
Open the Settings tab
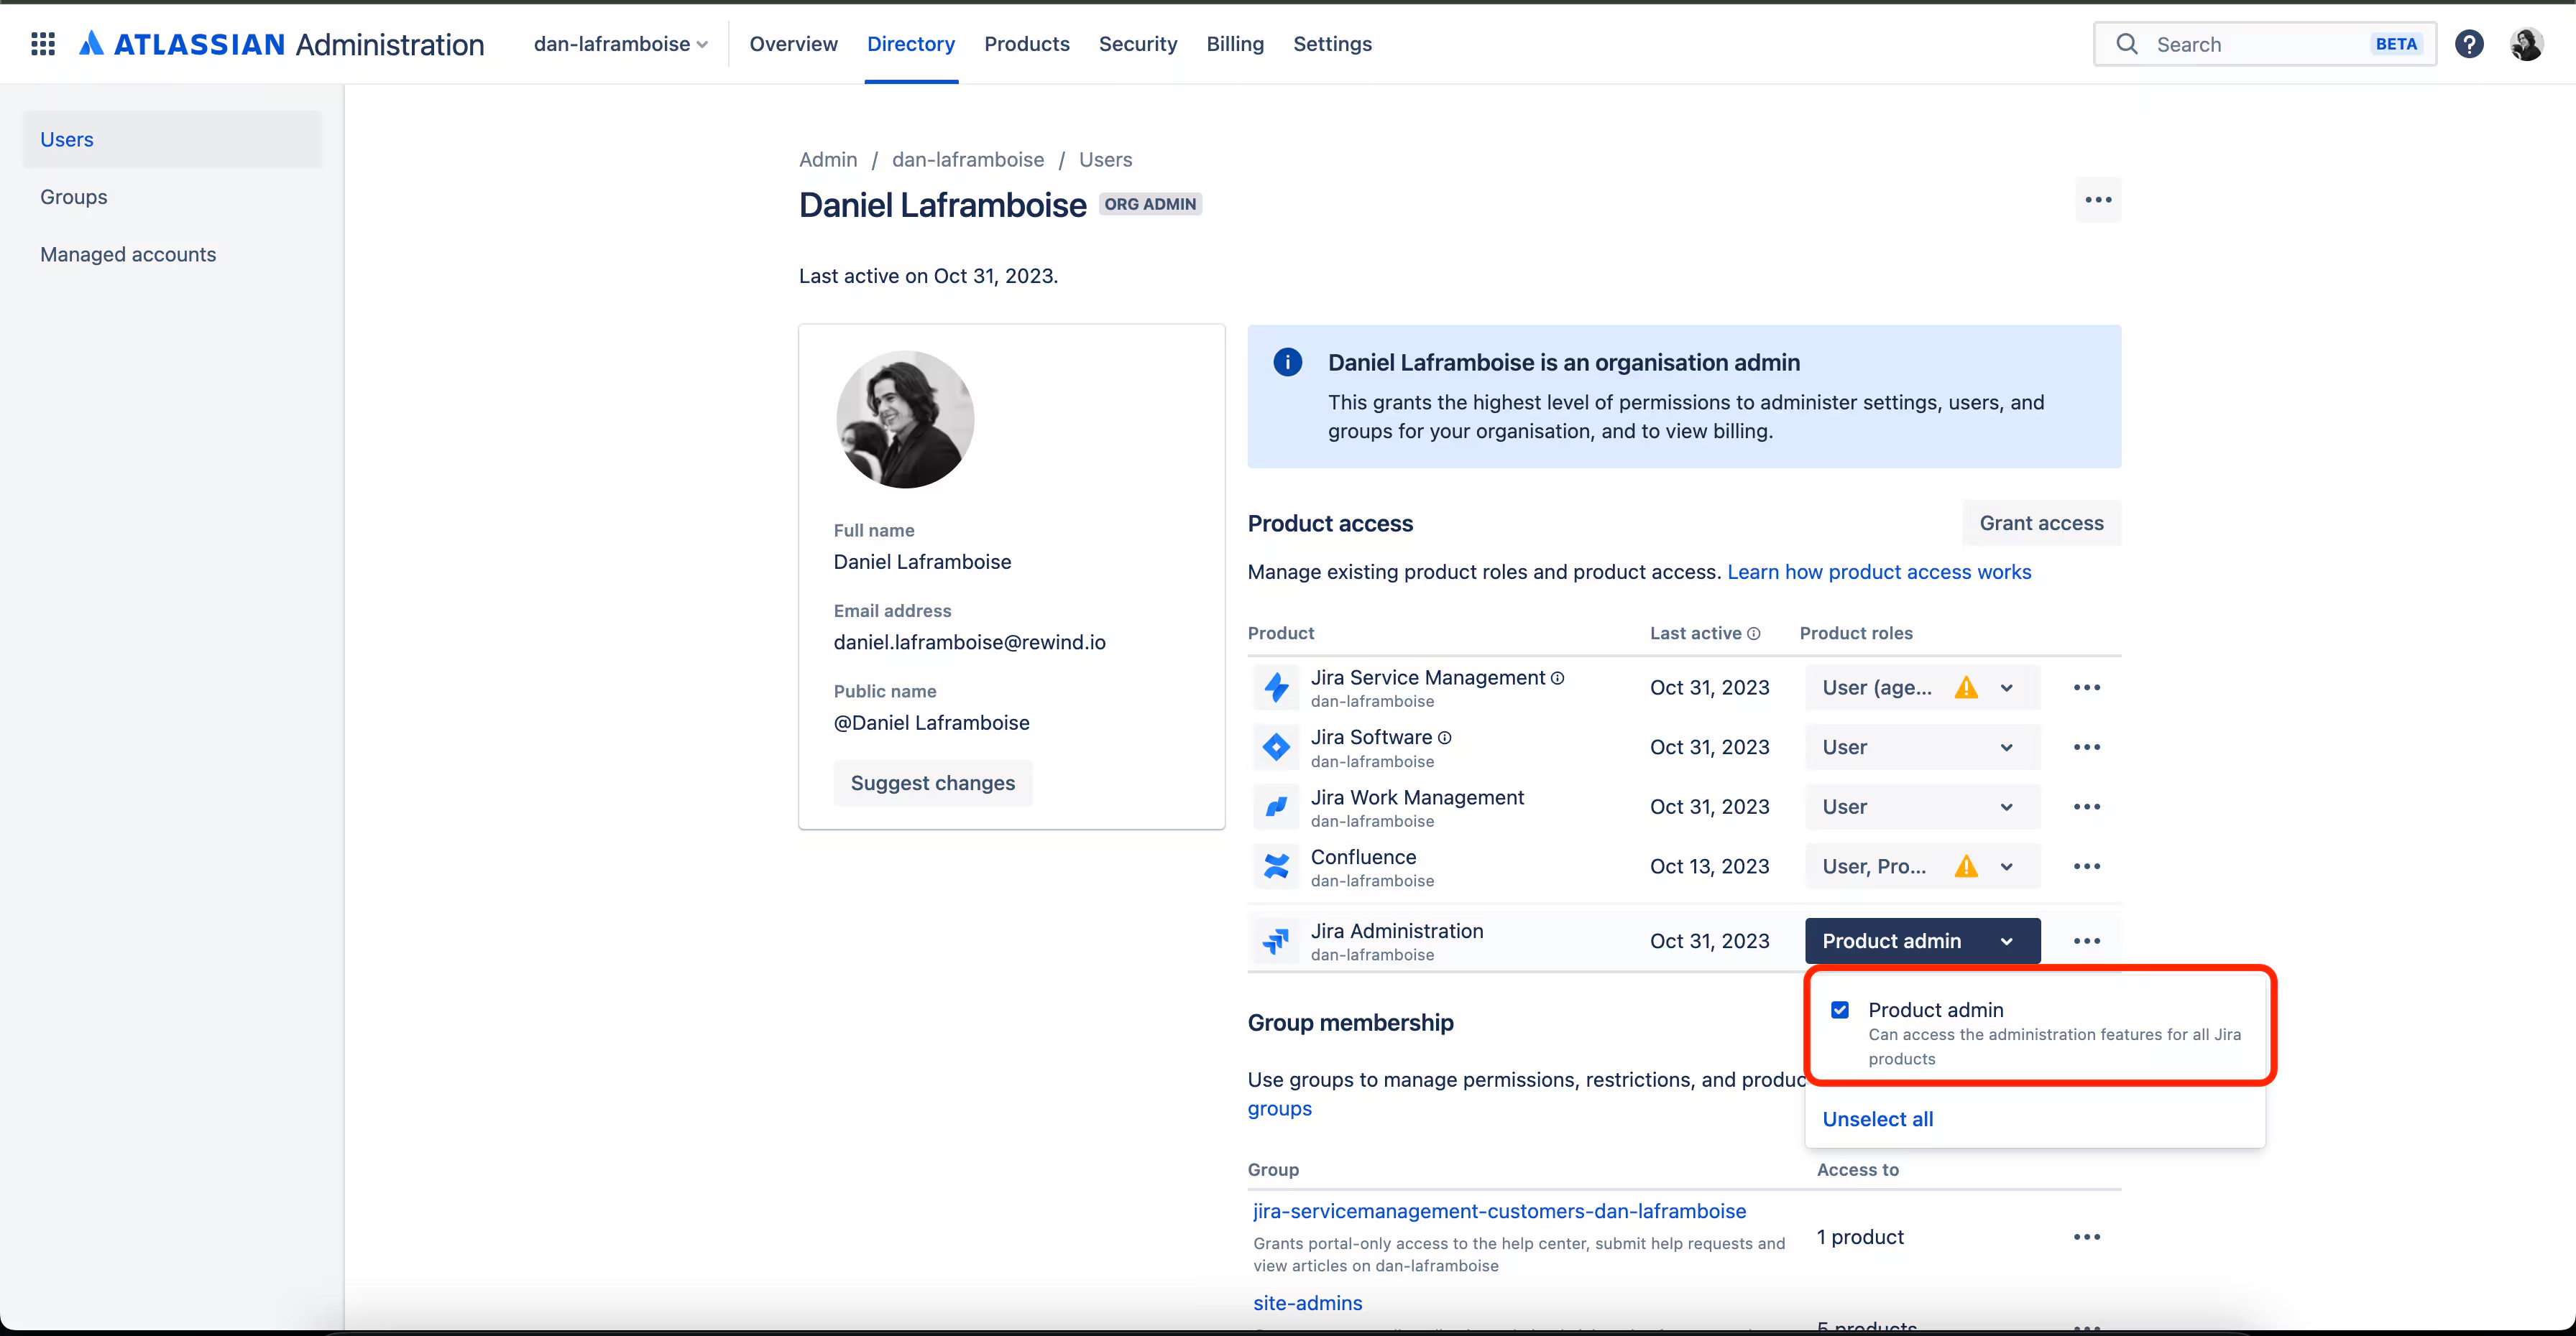(1332, 44)
